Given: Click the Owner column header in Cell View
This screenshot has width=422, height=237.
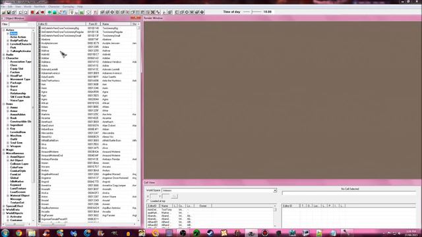Looking at the screenshot, I should click(202, 205).
